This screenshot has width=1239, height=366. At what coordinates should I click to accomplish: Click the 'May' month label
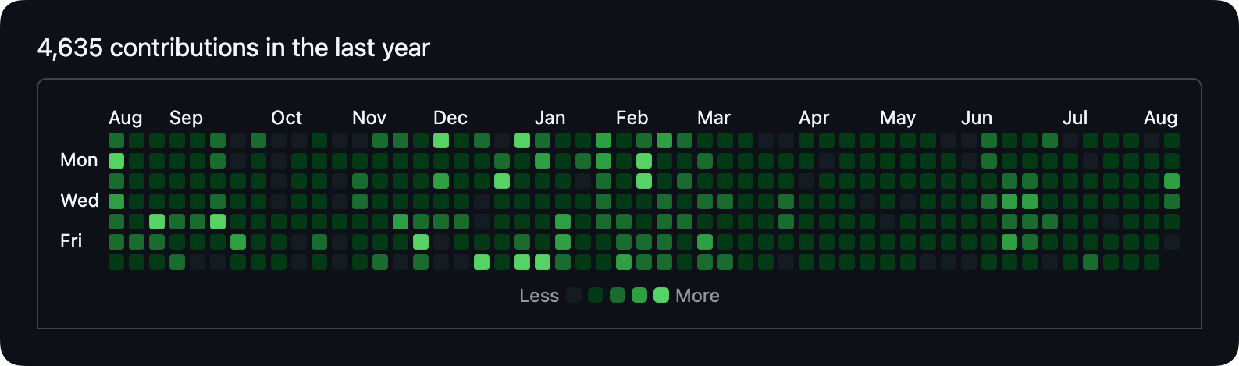tap(898, 118)
